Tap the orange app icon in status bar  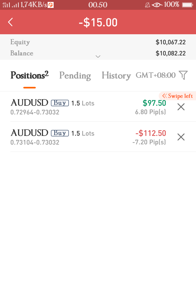(x=51, y=5)
